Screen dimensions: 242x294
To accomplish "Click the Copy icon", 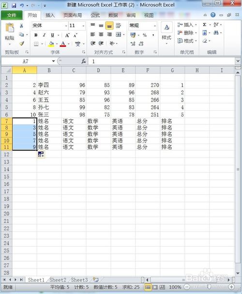I will click(x=22, y=34).
